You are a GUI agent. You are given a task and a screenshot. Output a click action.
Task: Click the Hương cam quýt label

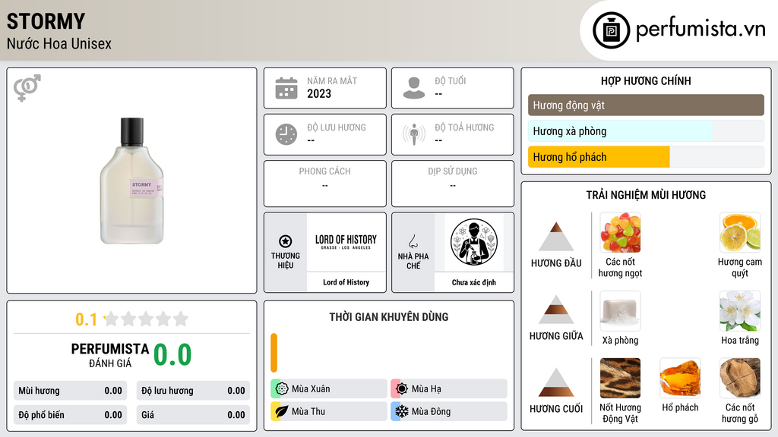coord(740,267)
